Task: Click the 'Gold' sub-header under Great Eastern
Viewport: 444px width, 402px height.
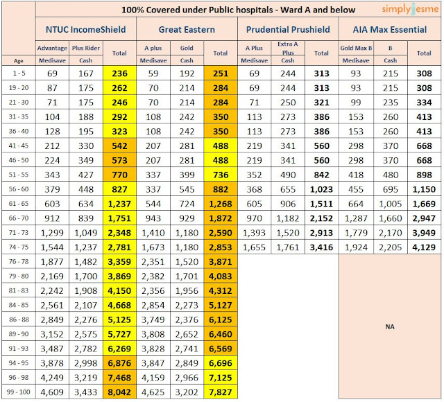Action: (187, 48)
